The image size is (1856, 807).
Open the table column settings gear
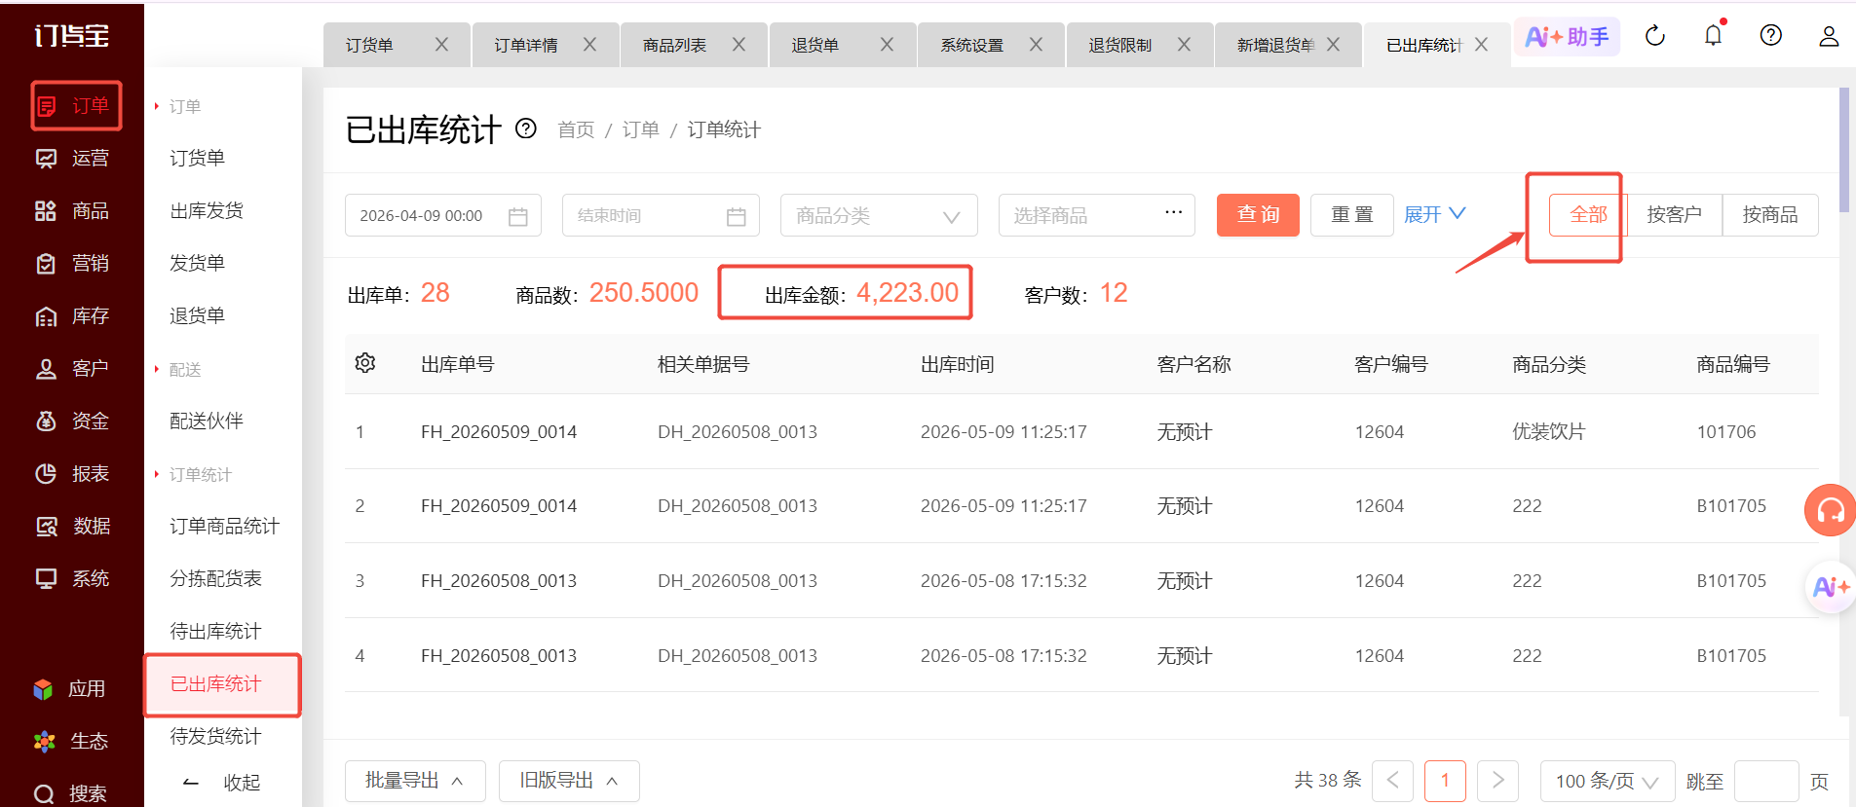[365, 363]
